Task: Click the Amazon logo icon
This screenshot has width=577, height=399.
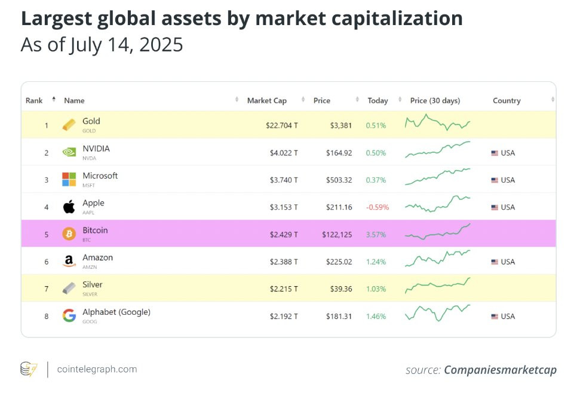Action: (69, 261)
